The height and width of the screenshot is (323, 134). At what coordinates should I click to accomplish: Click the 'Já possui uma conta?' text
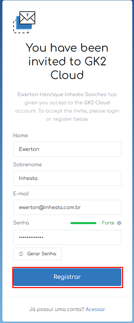57,309
